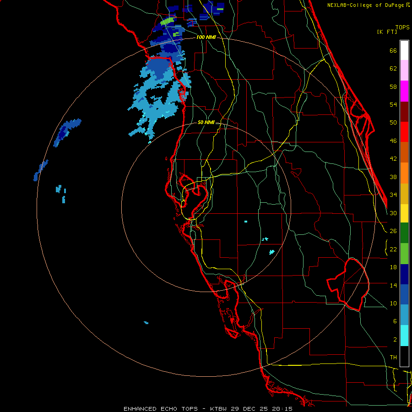Image resolution: width=412 pixels, height=412 pixels.
Task: Click the legend value 54
Action: click(x=393, y=104)
